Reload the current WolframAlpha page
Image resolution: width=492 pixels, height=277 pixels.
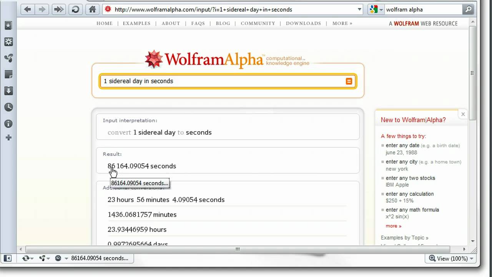[75, 10]
